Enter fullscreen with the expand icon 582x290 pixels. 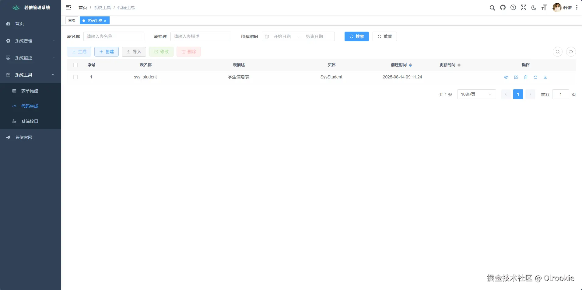tap(524, 8)
